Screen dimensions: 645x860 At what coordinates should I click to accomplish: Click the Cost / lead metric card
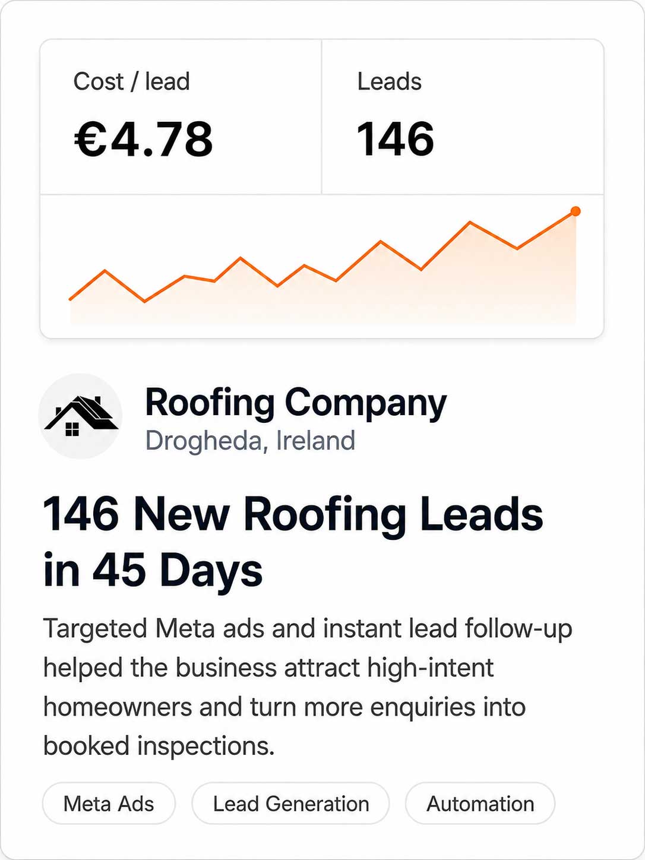pos(181,117)
